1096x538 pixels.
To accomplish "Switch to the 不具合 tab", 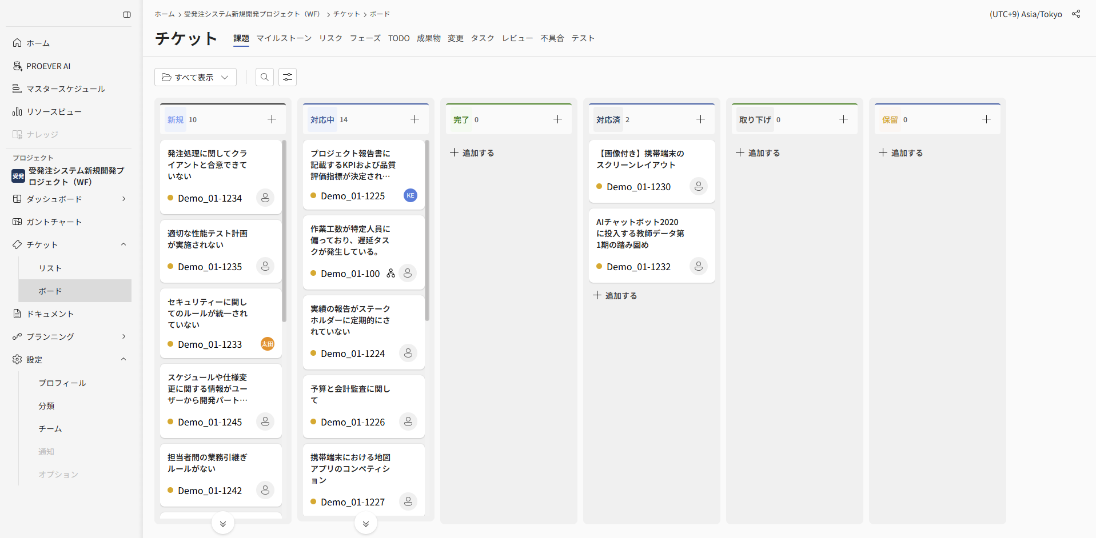I will point(552,38).
